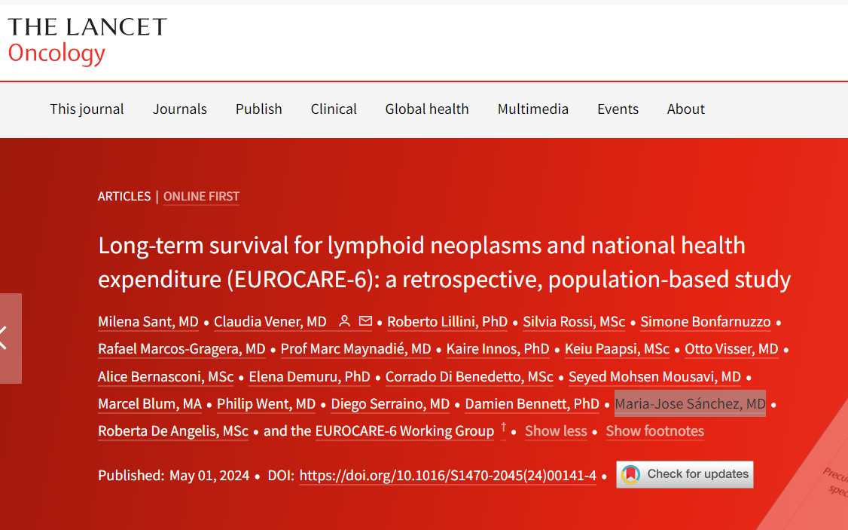Click the person icon beside Claudia Vener
The image size is (848, 530).
344,322
